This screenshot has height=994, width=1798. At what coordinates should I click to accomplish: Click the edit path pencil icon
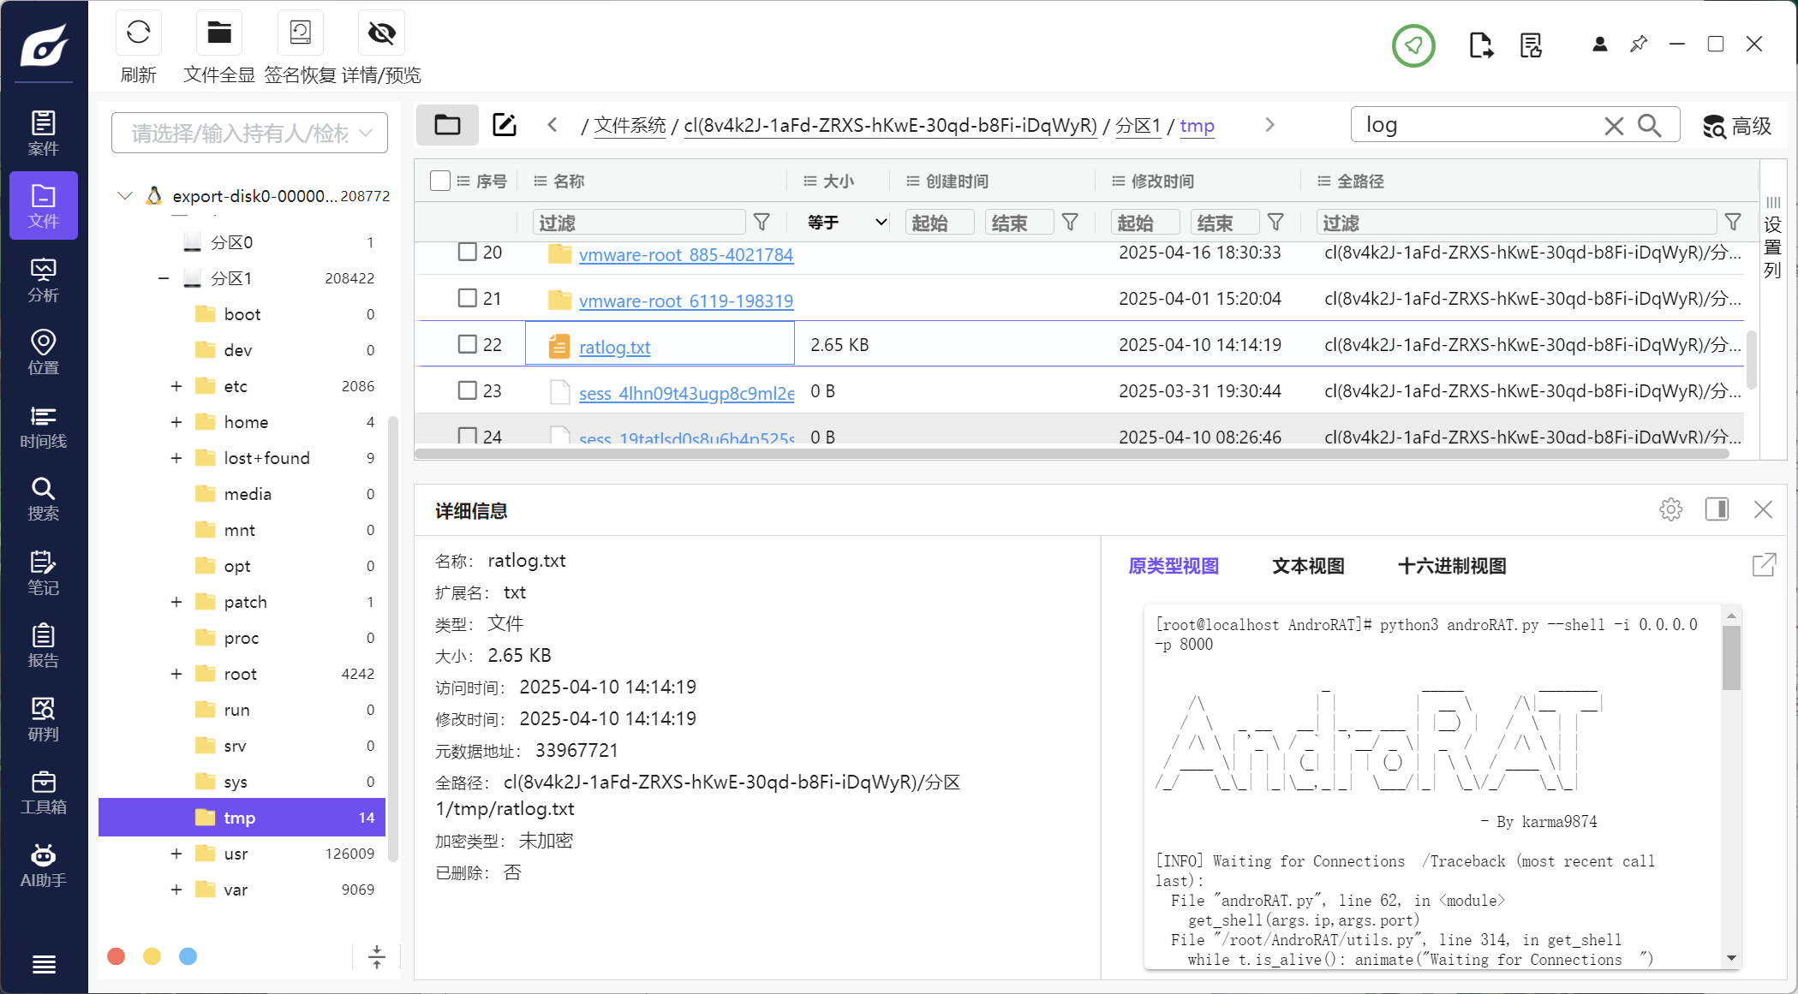click(504, 125)
